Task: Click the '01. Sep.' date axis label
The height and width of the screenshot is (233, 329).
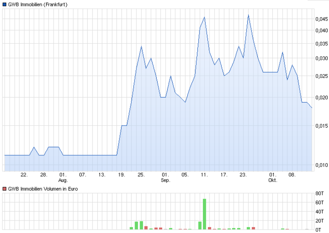Action: point(166,177)
